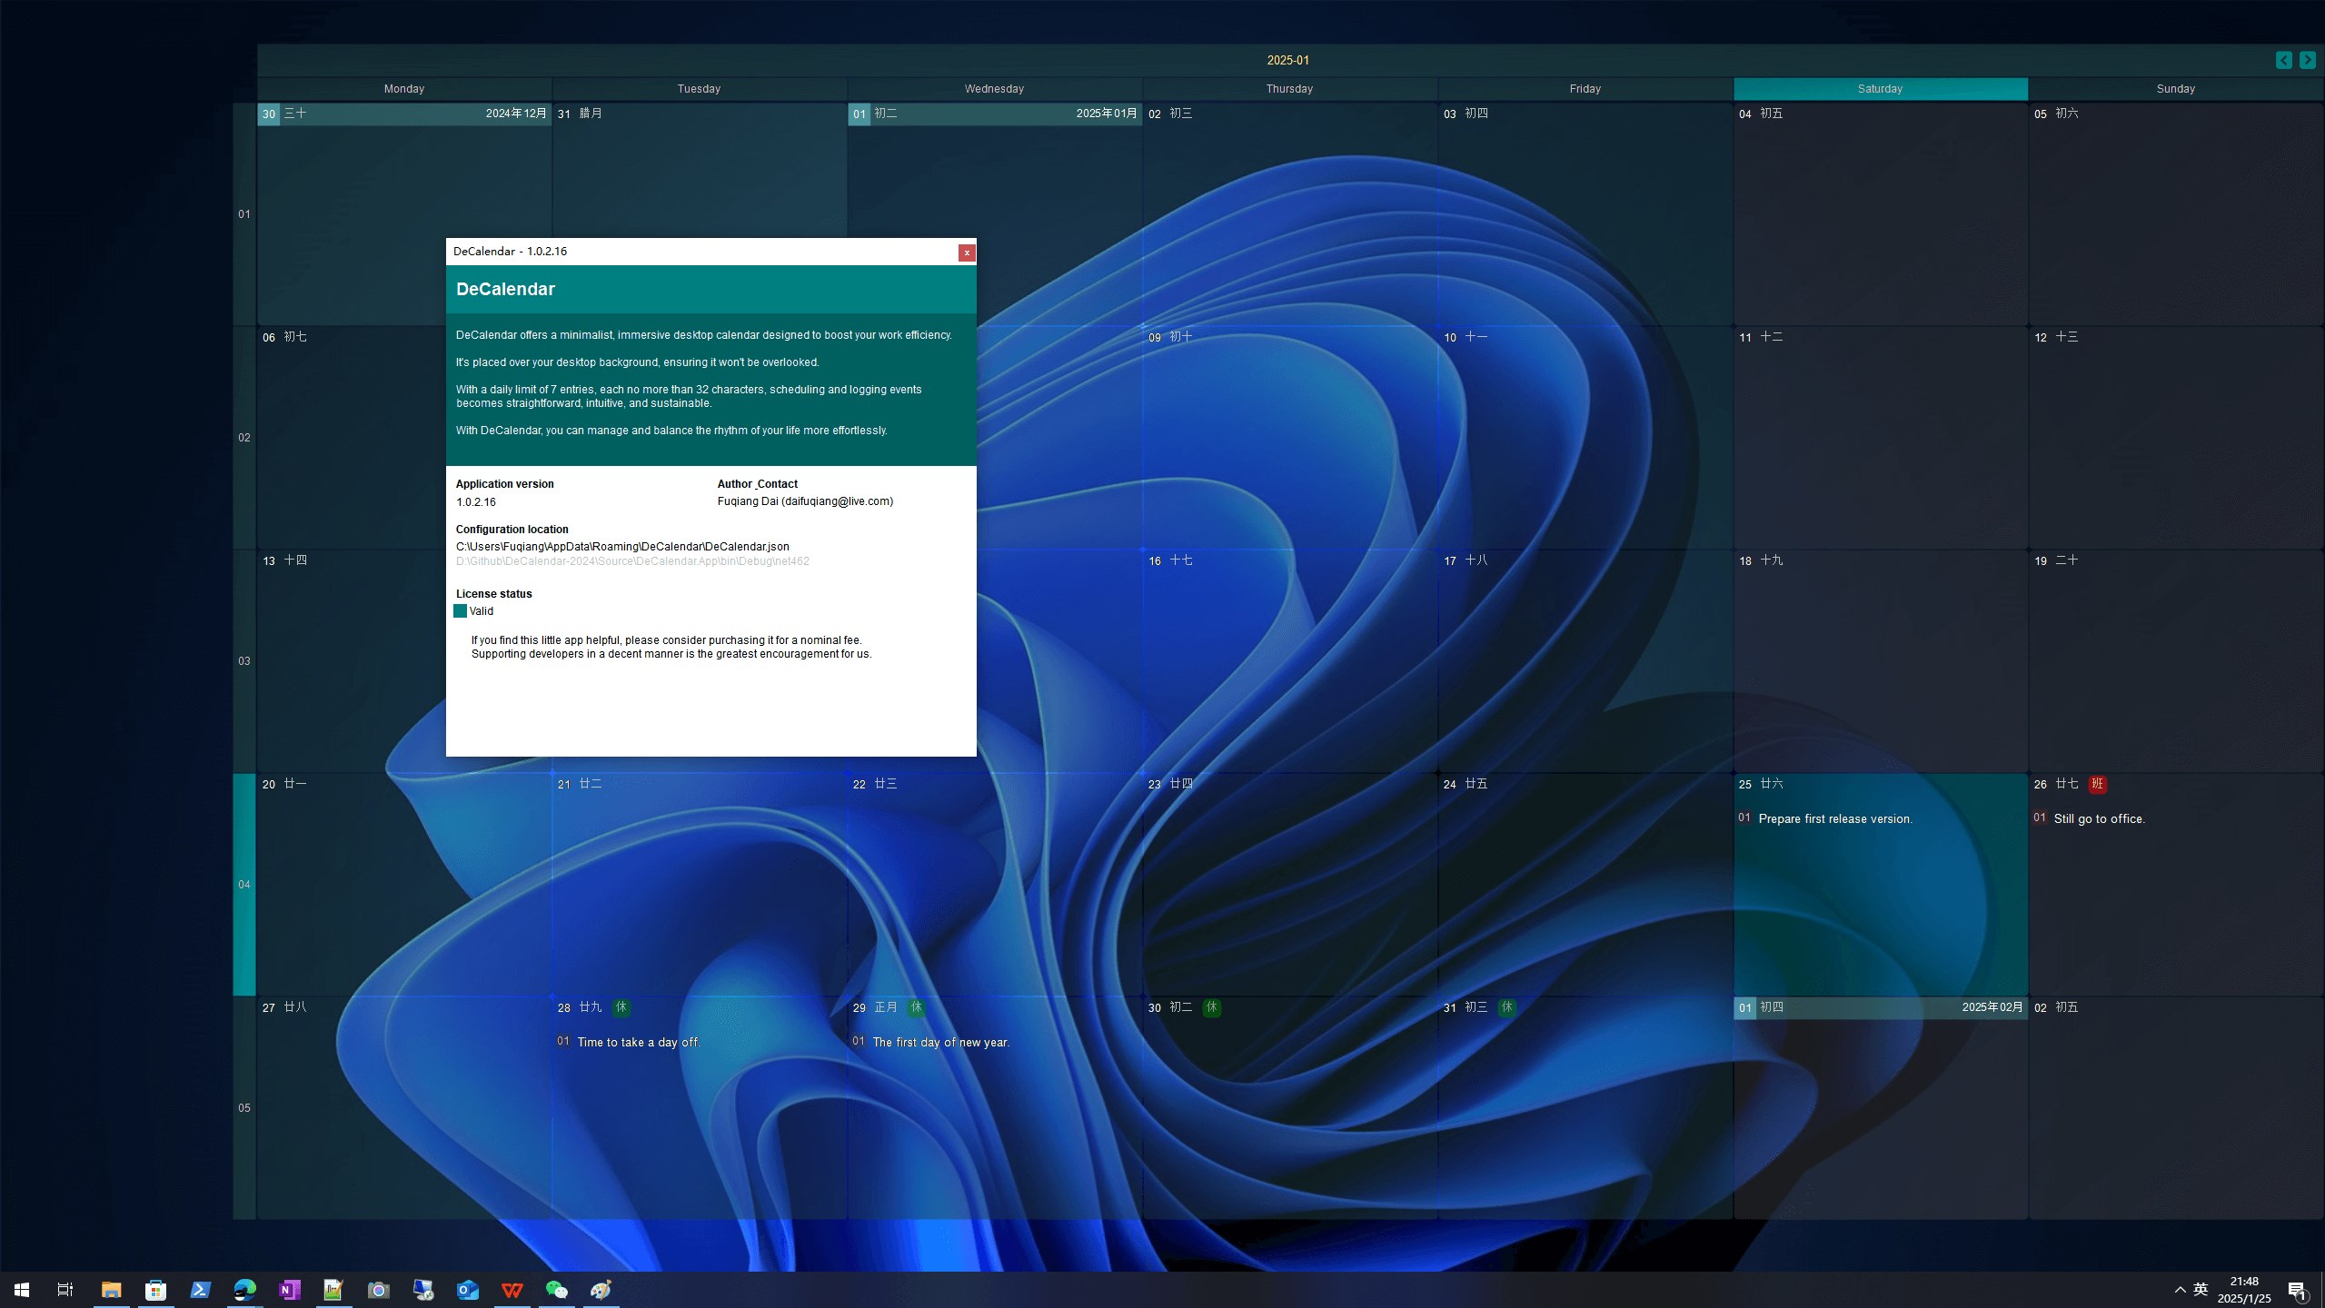
Task: Open WPS Office taskbar icon
Action: pyautogui.click(x=512, y=1290)
